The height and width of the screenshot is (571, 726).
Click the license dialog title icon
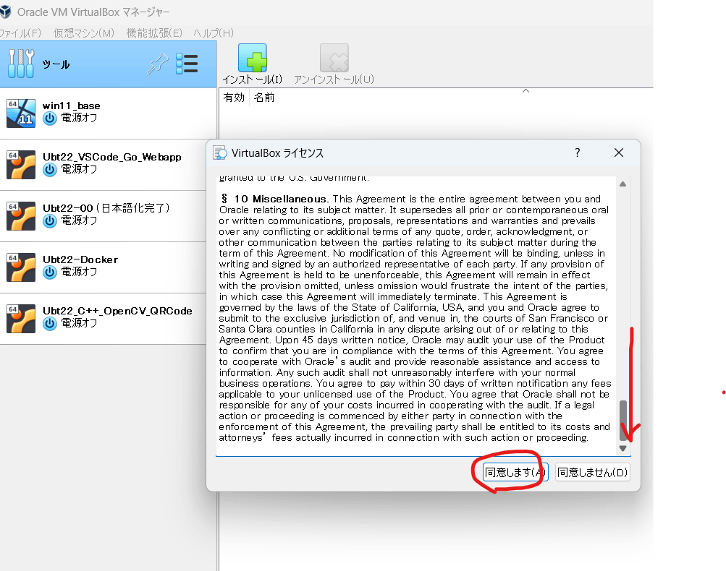[x=220, y=153]
